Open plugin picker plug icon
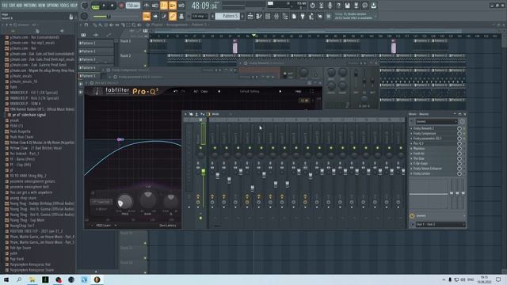The height and width of the screenshot is (285, 507). [303, 16]
